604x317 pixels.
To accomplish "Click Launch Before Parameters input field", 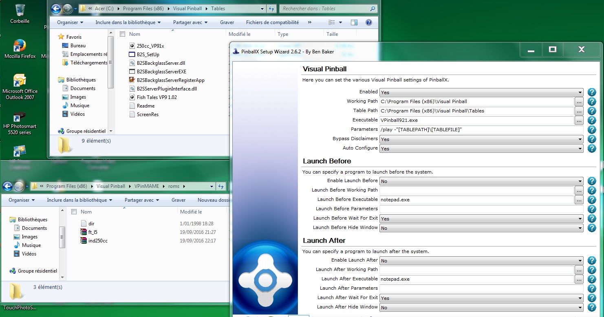I will [x=481, y=209].
